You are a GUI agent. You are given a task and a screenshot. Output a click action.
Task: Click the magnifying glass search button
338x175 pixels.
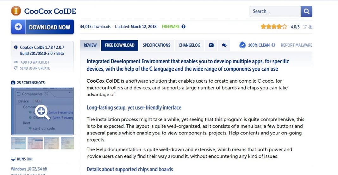coord(306,11)
